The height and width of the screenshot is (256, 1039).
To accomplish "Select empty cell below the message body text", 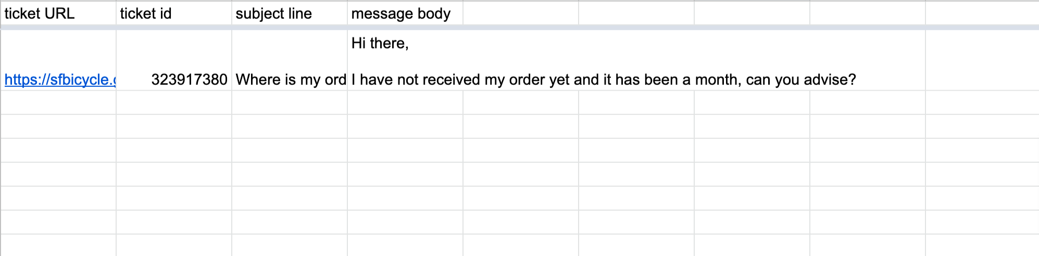I will 405,103.
